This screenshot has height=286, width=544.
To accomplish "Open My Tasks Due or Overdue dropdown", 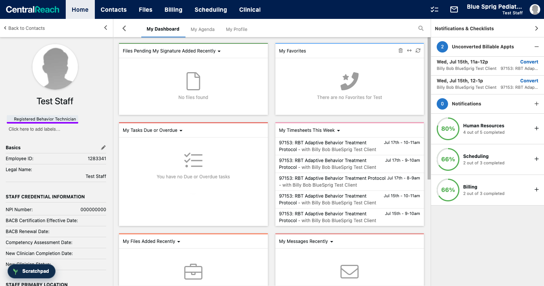I will point(153,130).
